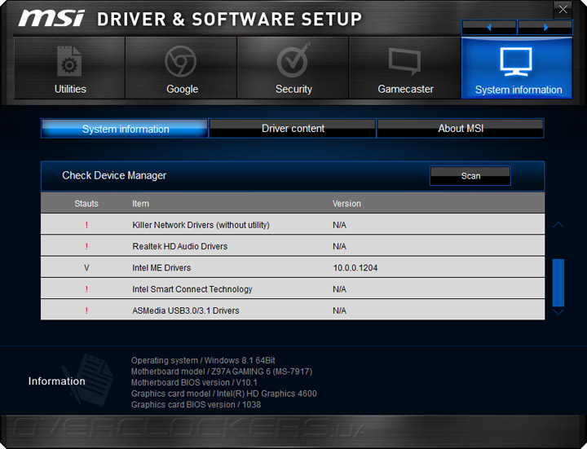Click the V status mark for Intel ME
Screen dimensions: 587x449
coord(86,268)
